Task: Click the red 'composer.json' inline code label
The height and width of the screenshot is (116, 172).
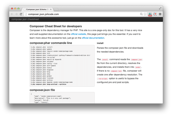Action: [137, 60]
